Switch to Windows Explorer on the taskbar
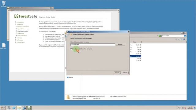196x110 pixels. (19, 108)
